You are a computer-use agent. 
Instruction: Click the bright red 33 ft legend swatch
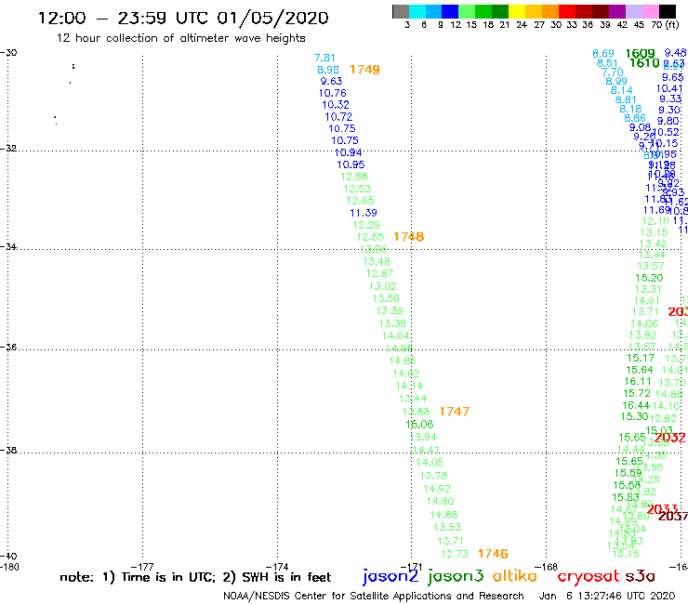click(566, 11)
